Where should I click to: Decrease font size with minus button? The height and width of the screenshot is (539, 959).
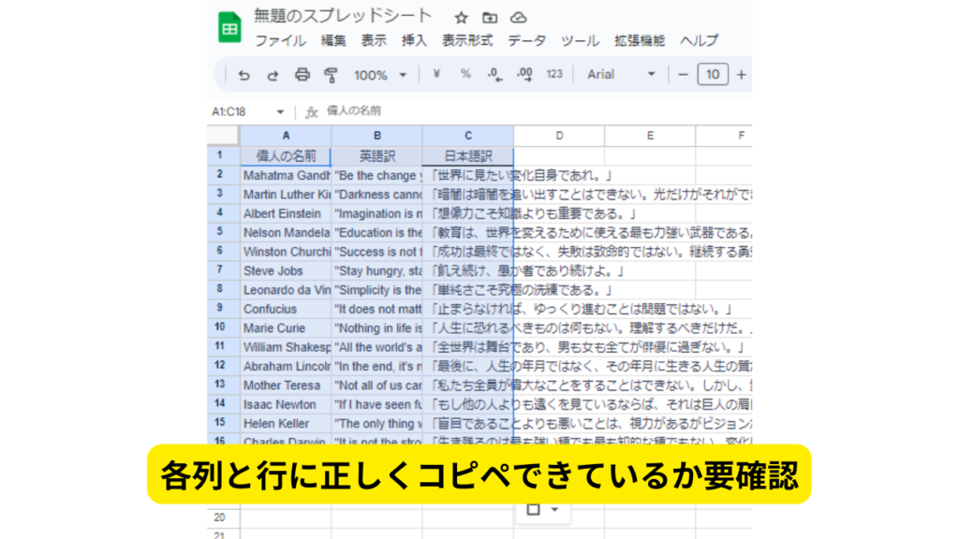point(683,75)
